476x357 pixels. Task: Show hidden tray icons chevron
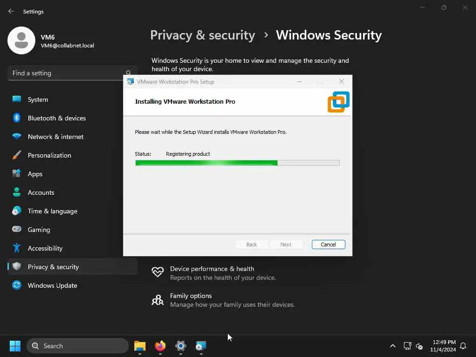[x=392, y=346]
